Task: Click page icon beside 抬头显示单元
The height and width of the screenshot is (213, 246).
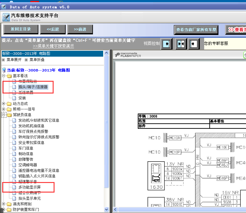Action: [x=14, y=198]
